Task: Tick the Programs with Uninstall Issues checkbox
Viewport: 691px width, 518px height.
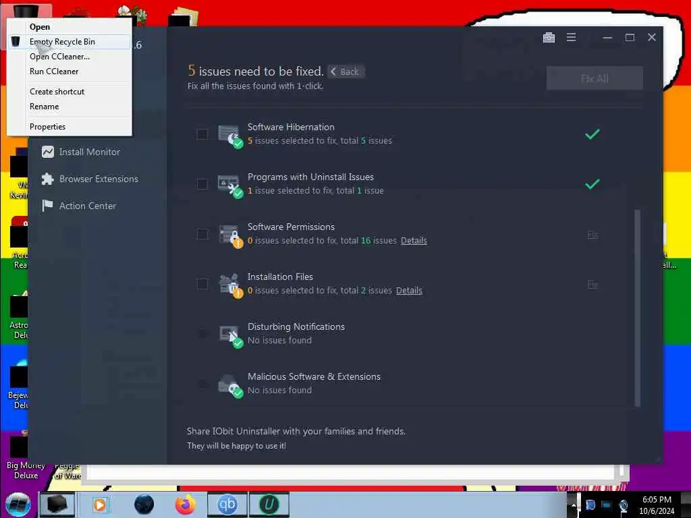Action: 202,183
